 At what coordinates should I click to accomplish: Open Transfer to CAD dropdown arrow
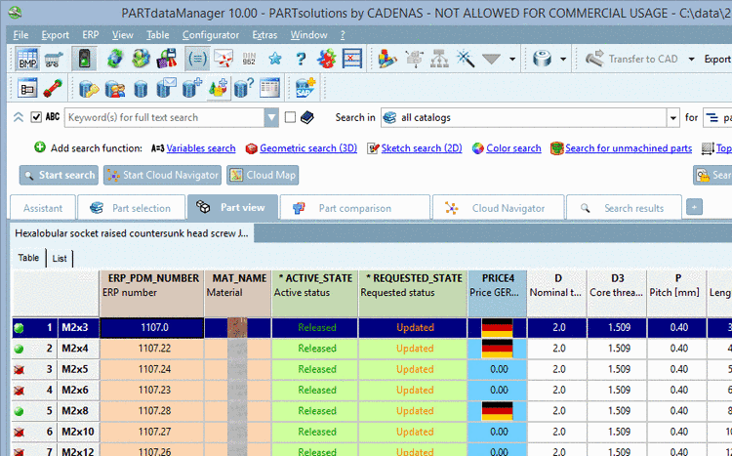691,60
